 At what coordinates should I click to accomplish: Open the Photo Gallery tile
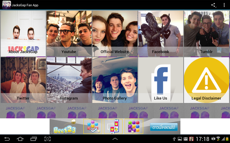click(115, 80)
